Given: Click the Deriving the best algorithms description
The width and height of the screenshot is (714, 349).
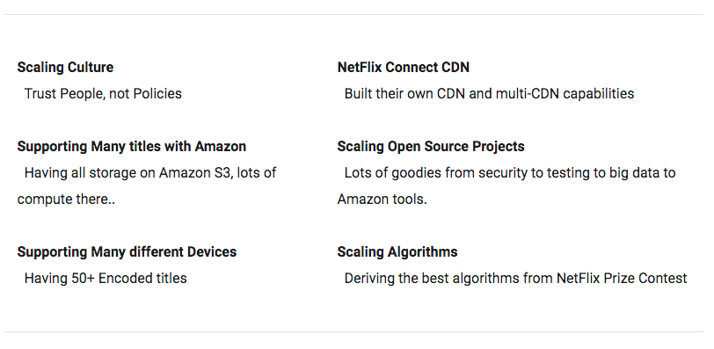Looking at the screenshot, I should tap(515, 278).
